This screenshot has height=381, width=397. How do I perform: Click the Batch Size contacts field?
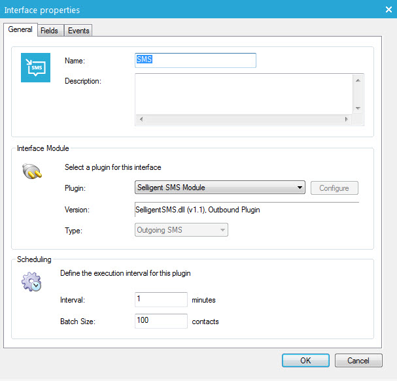click(x=161, y=321)
